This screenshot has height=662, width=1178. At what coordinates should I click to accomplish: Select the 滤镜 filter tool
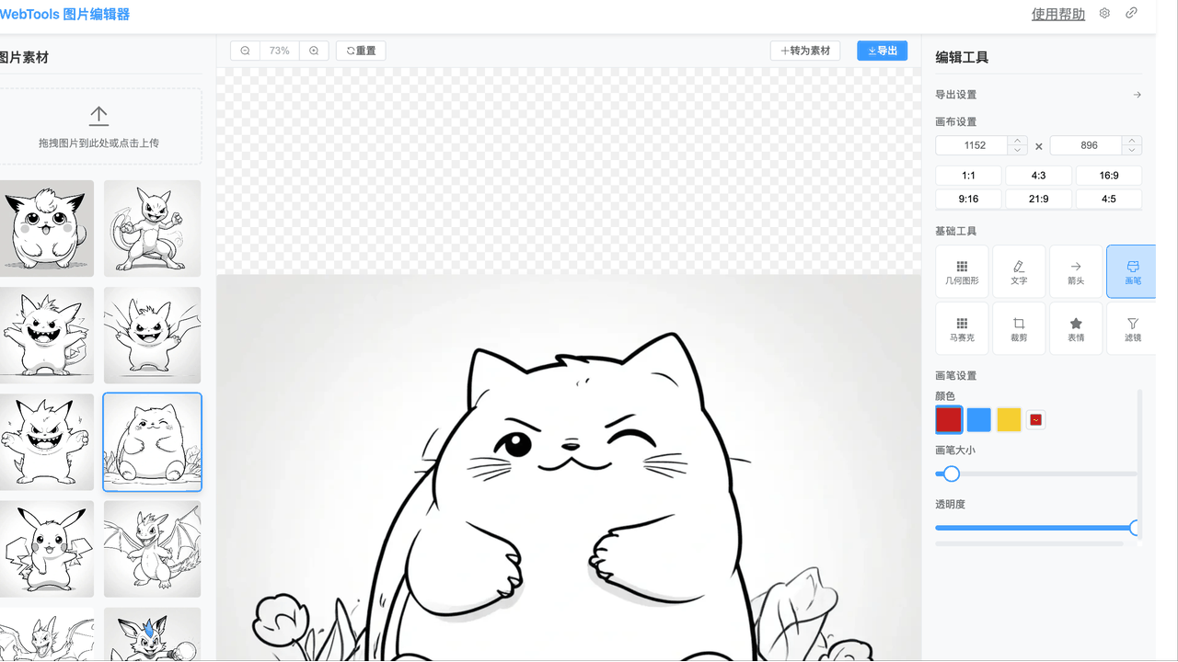[1131, 328]
